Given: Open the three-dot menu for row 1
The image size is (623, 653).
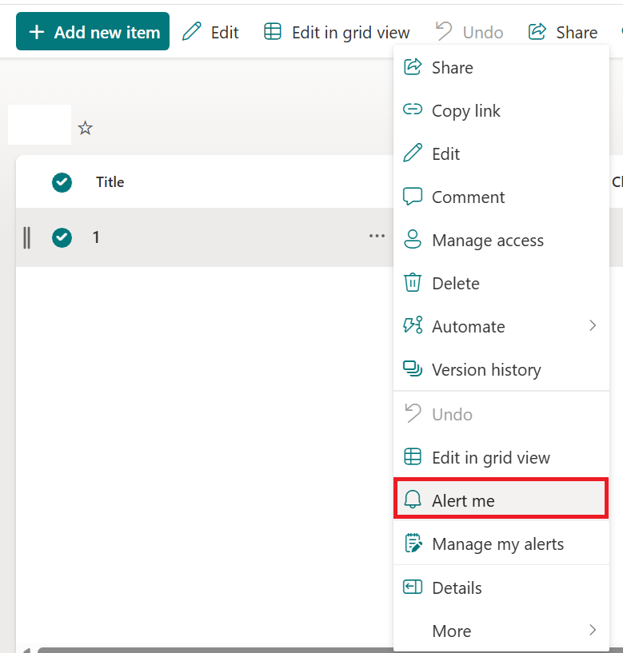Looking at the screenshot, I should pyautogui.click(x=377, y=236).
